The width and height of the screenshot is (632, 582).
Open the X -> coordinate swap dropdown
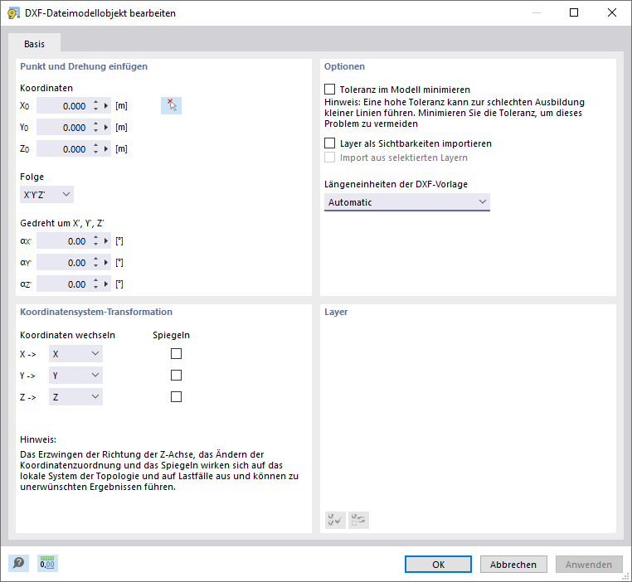(75, 354)
